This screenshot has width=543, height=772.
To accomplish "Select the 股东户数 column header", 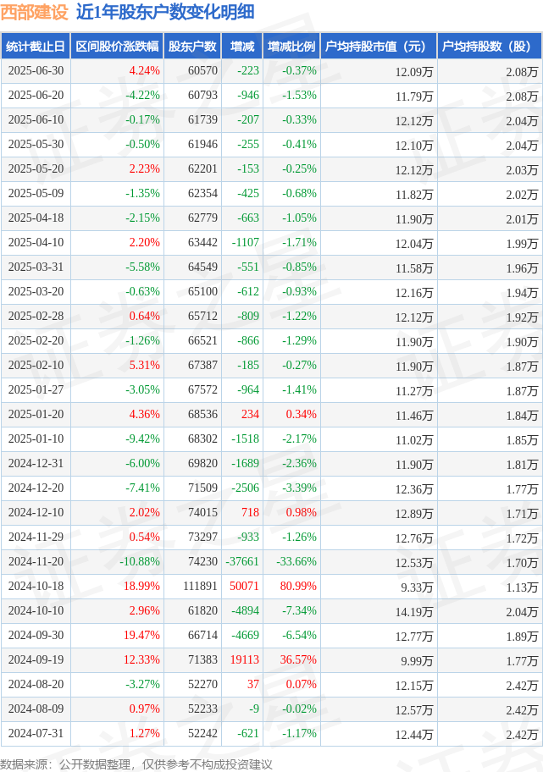I will click(x=192, y=47).
